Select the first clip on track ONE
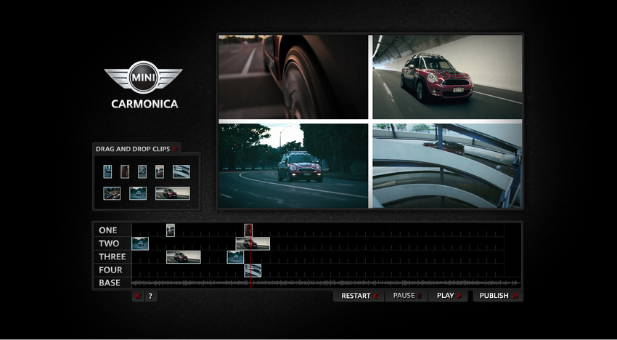 click(171, 230)
